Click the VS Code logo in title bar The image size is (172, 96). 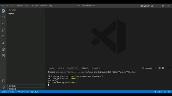2,6
